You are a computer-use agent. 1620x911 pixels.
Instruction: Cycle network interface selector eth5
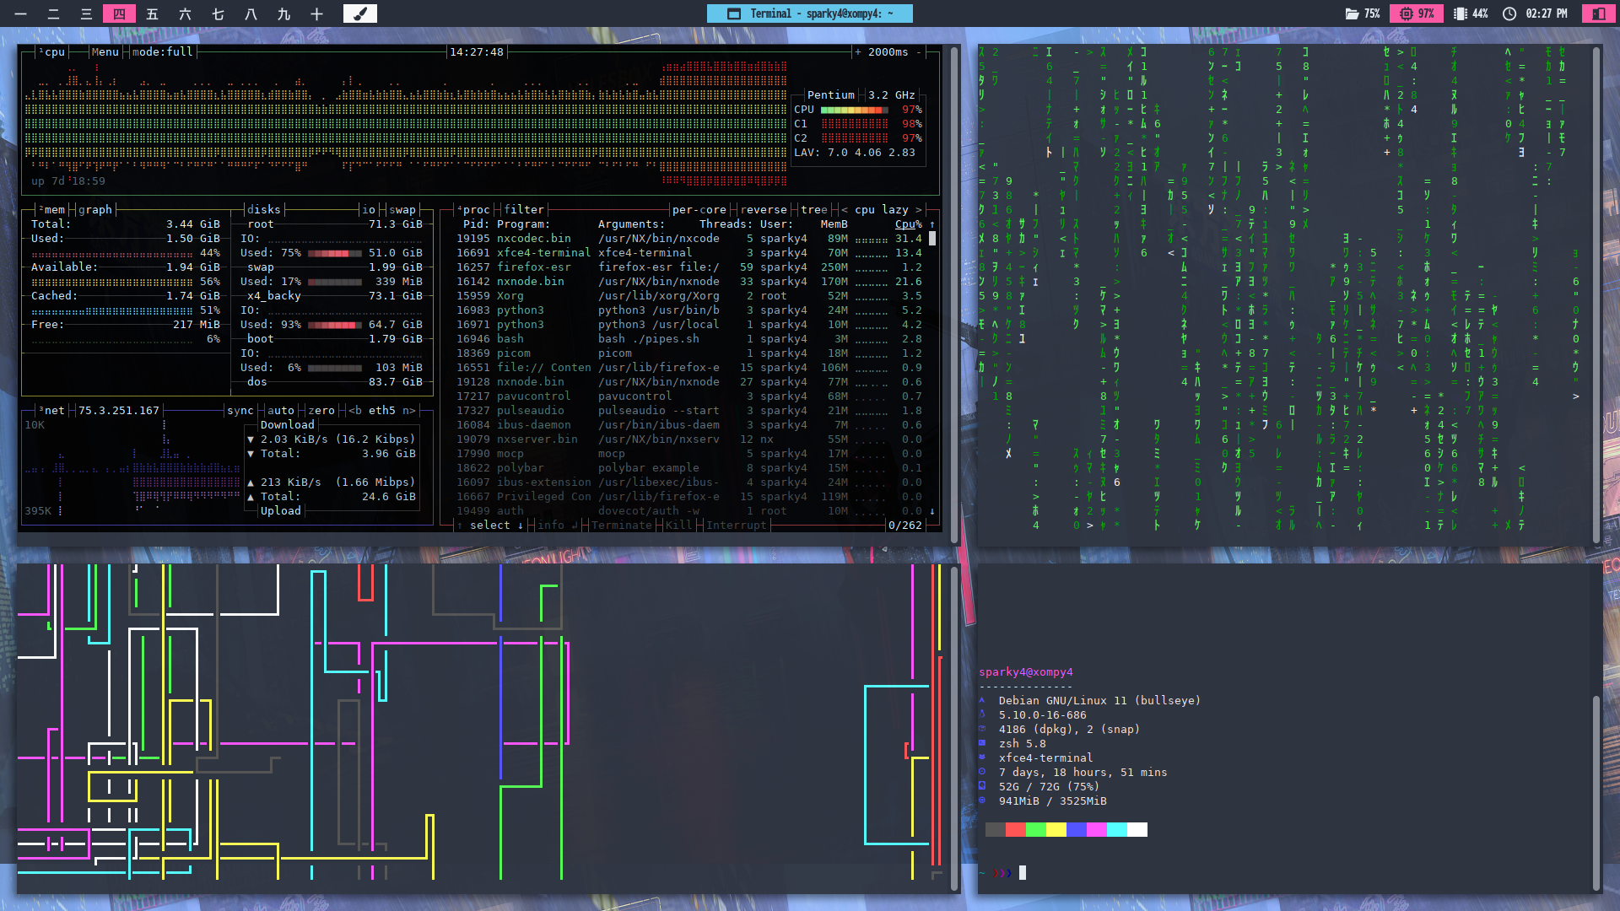coord(381,411)
